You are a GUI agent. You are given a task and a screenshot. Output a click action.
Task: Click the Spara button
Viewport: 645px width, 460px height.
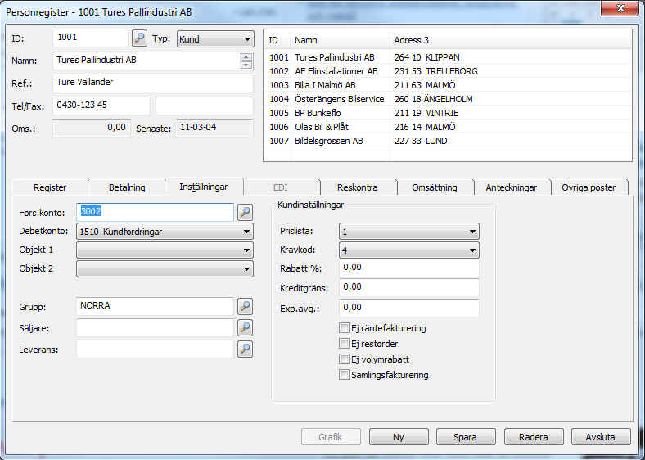[x=465, y=437]
